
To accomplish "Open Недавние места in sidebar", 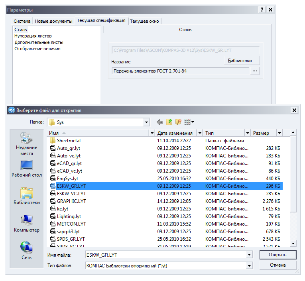I will [27, 144].
